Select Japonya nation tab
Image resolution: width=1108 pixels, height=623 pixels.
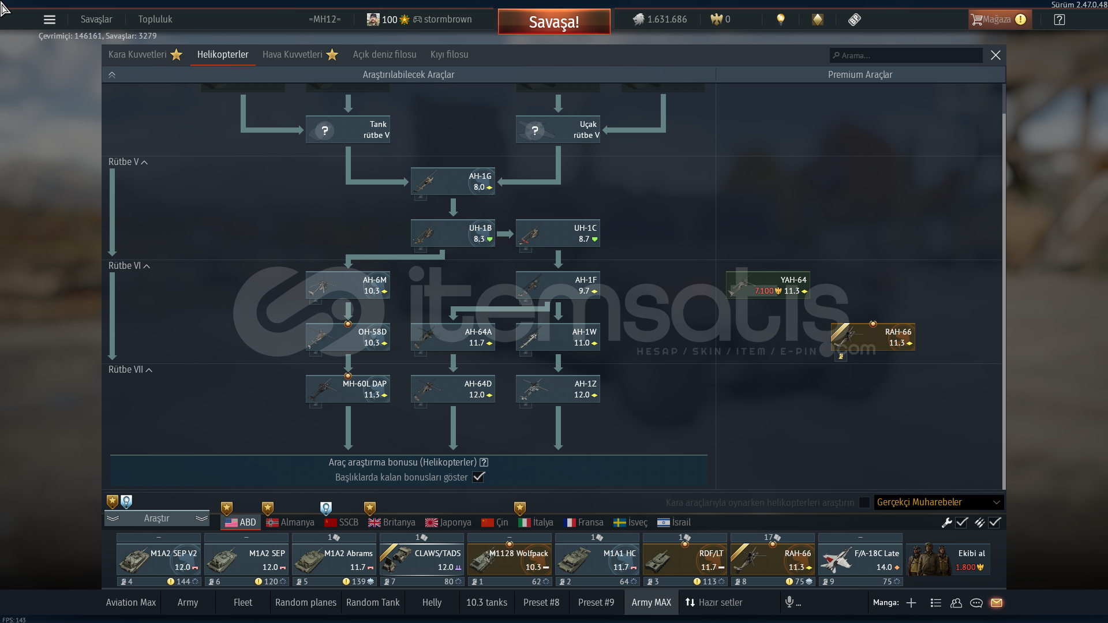(448, 523)
